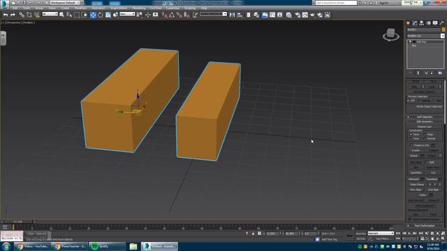Click the Attach button
The width and height of the screenshot is (447, 251).
tap(414, 155)
